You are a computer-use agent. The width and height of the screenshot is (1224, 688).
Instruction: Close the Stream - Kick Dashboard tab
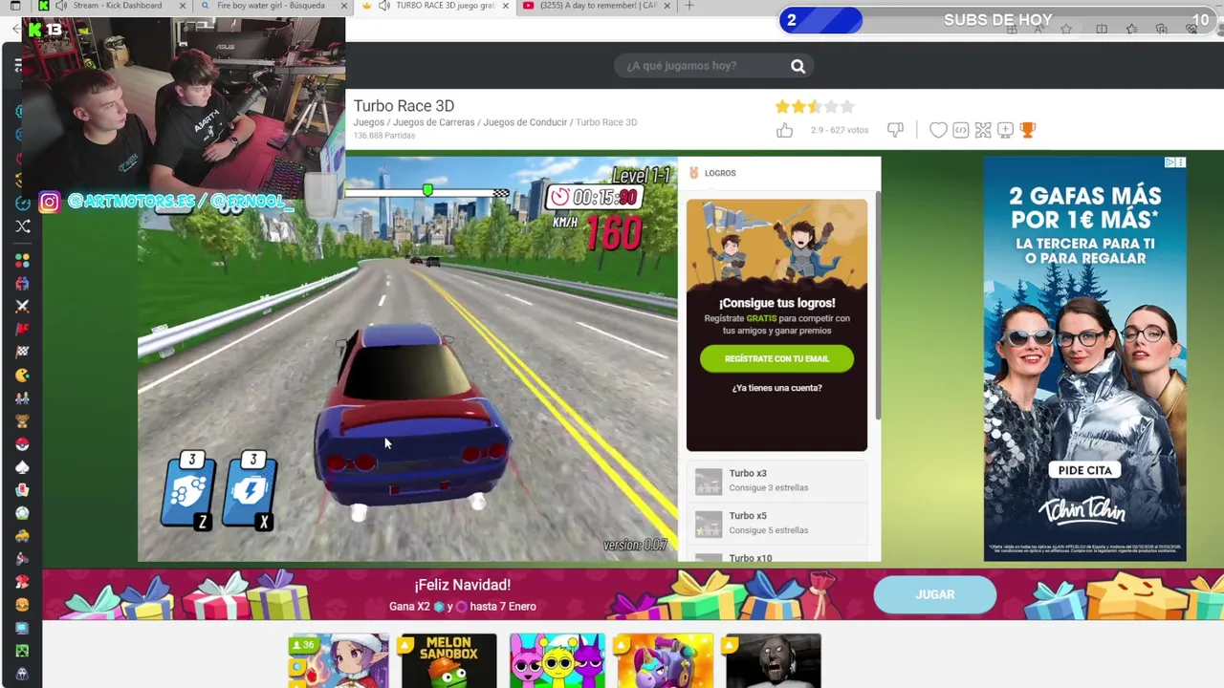pos(181,6)
